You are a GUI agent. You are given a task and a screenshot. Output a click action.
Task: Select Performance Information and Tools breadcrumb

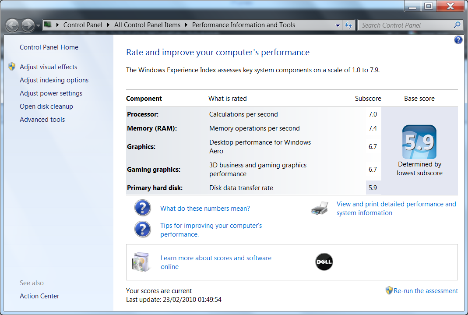tap(243, 25)
